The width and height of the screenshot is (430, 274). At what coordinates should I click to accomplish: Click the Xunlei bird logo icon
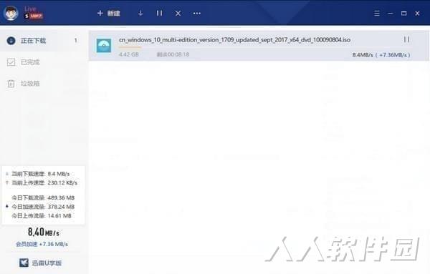24,263
